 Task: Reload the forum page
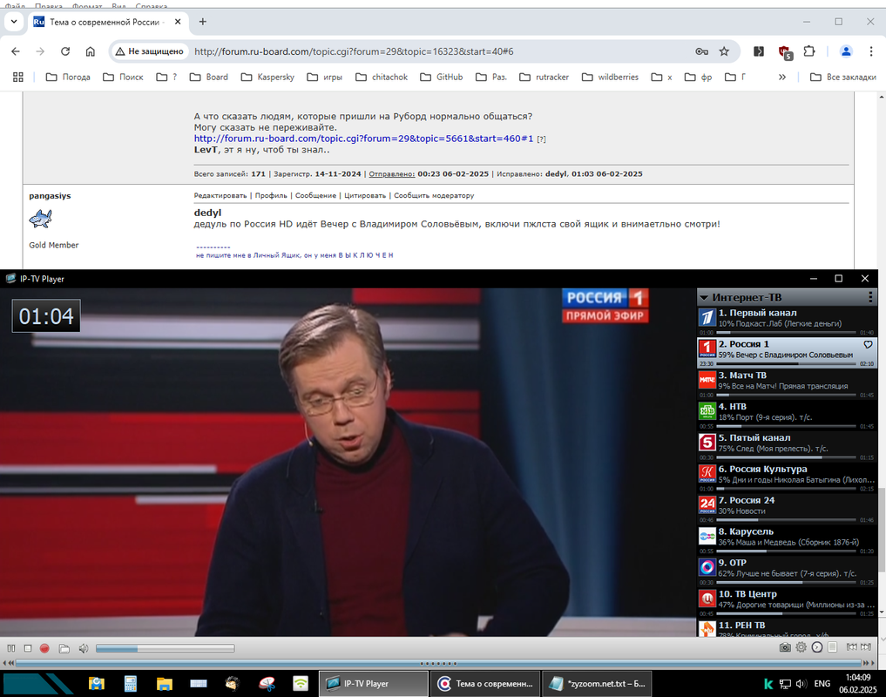pos(65,51)
